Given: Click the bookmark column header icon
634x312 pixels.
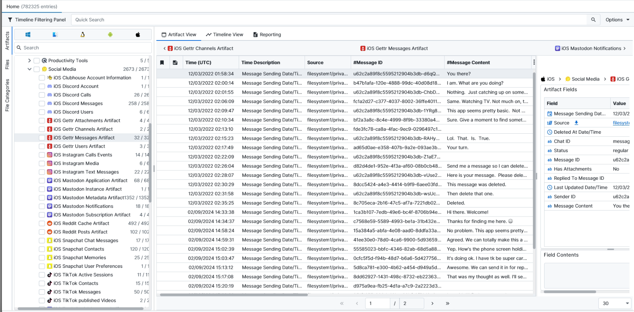Looking at the screenshot, I should (162, 63).
